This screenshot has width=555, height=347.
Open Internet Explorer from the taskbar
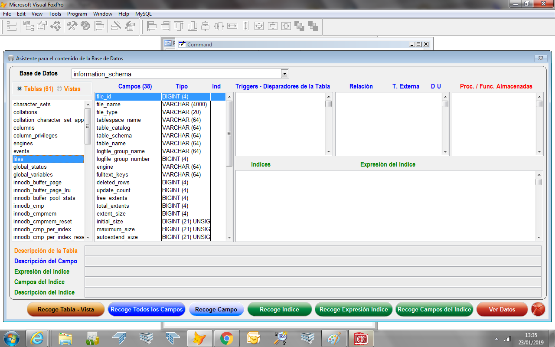coord(37,338)
